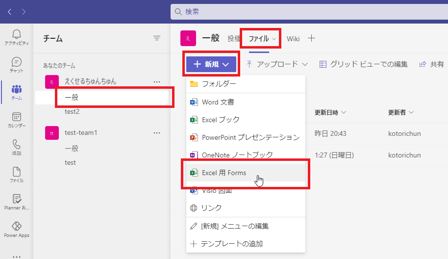Expand the 新規 dropdown button
The height and width of the screenshot is (259, 448).
(x=211, y=64)
